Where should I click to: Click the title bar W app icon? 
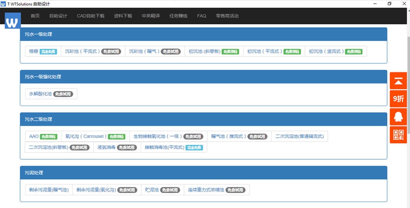(x=3, y=4)
